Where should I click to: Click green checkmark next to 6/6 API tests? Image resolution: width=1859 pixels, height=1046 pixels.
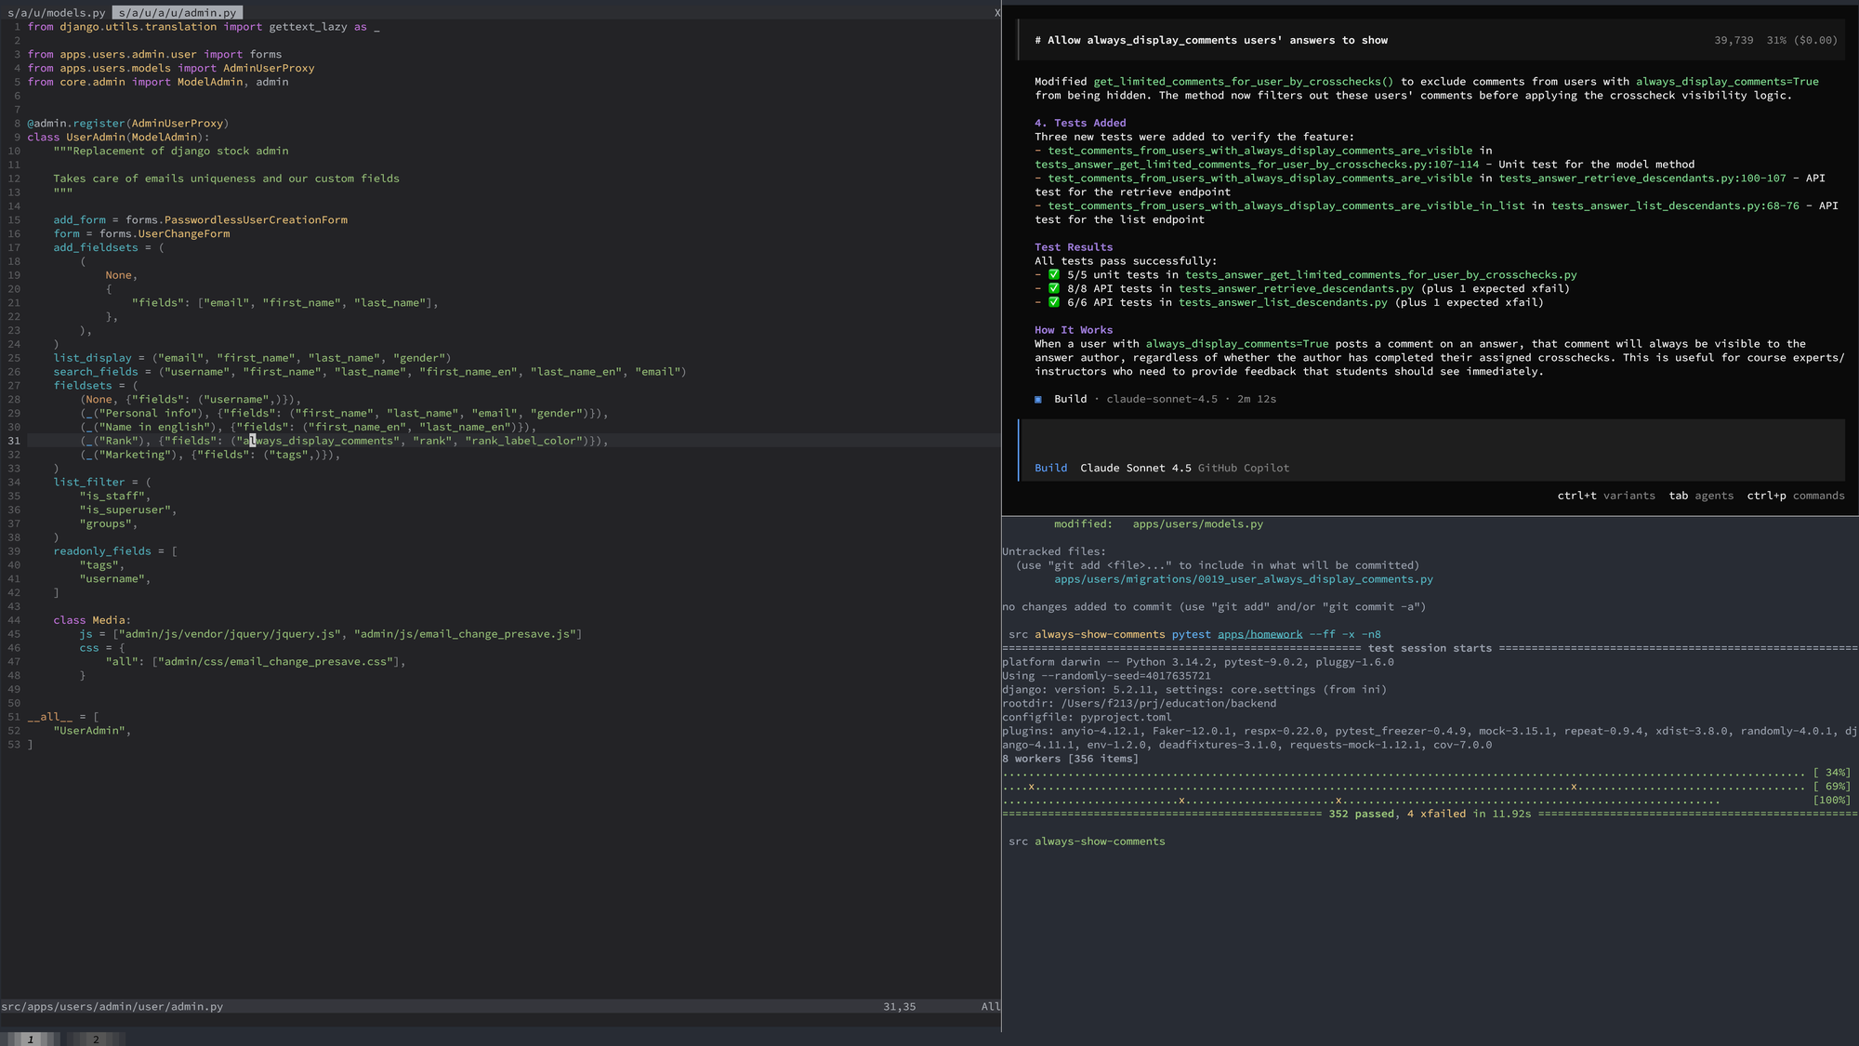pyautogui.click(x=1053, y=302)
